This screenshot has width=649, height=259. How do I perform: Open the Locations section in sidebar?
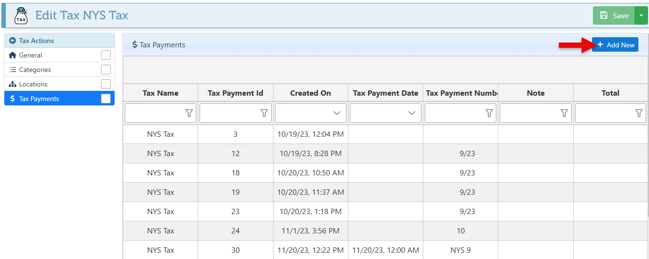click(33, 84)
